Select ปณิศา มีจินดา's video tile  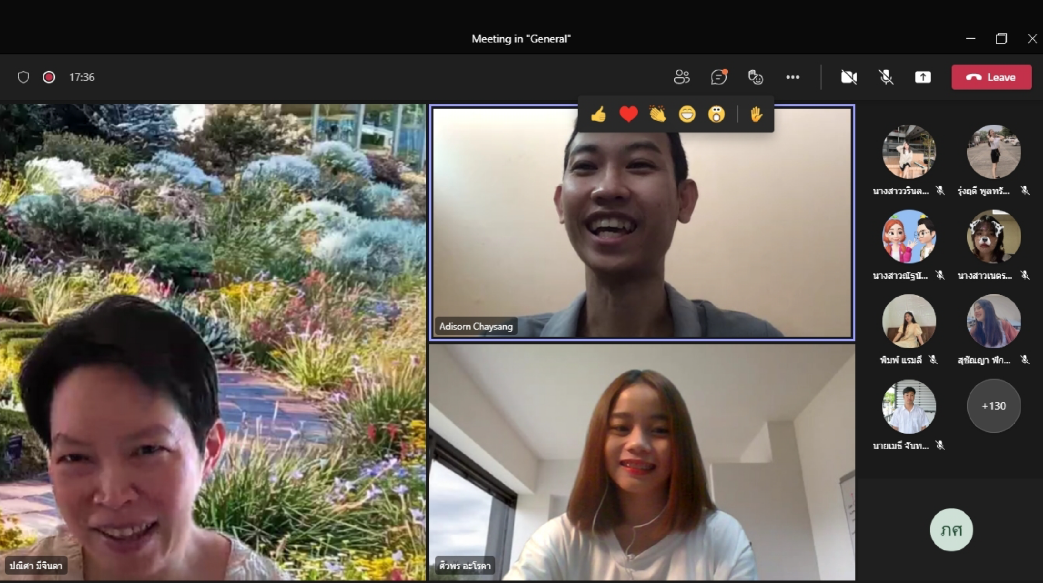pyautogui.click(x=213, y=342)
